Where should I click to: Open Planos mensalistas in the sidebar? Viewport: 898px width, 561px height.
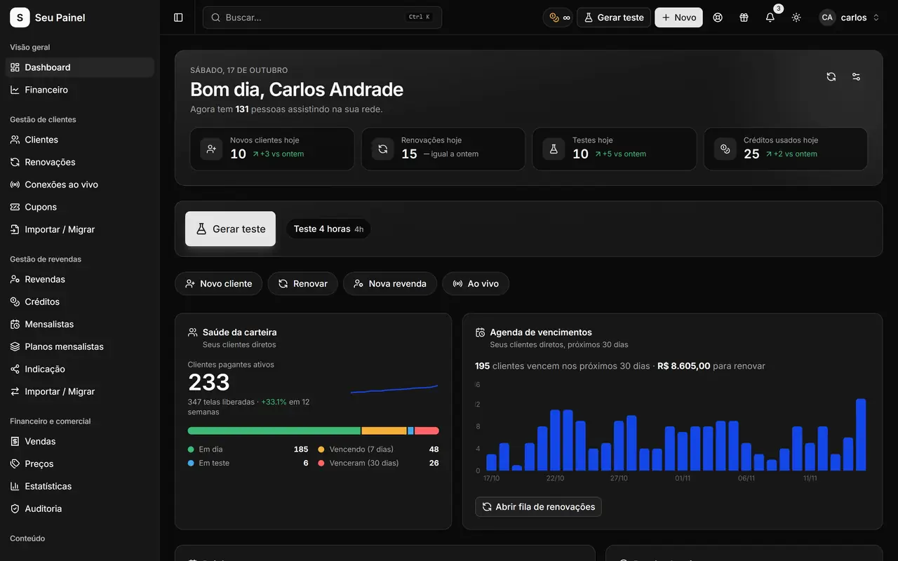[80, 346]
